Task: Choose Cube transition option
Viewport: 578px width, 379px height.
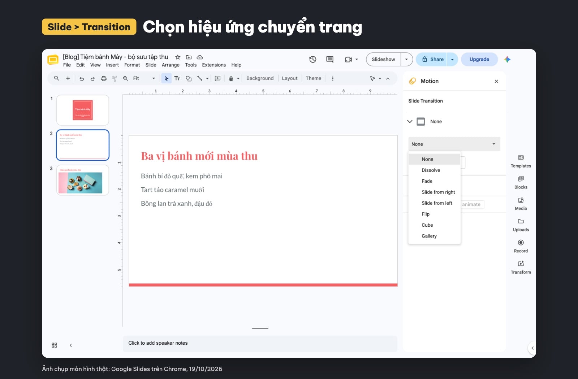Action: (x=434, y=225)
